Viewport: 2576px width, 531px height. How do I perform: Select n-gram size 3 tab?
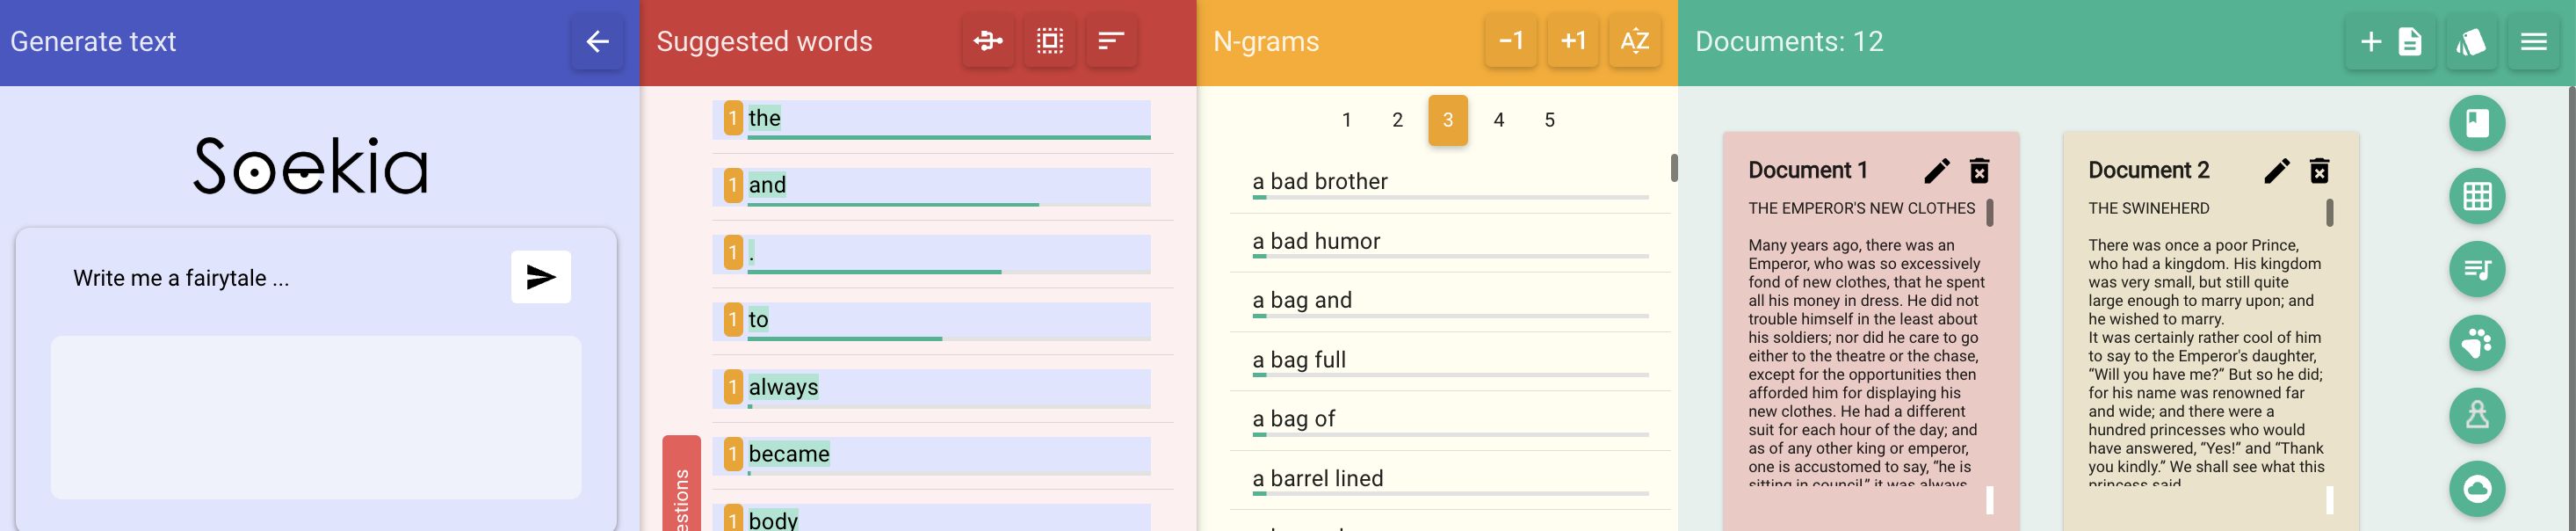[x=1447, y=120]
